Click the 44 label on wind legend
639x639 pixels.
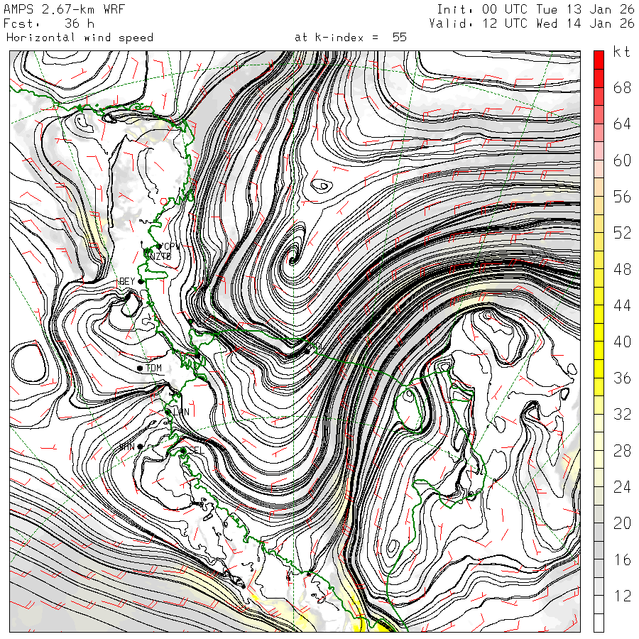pos(622,305)
